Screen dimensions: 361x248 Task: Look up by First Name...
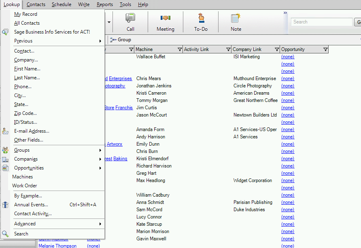click(27, 69)
